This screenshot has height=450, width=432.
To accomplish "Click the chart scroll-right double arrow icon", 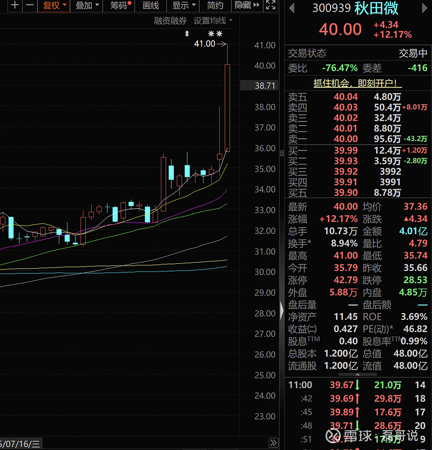I will pos(273,442).
